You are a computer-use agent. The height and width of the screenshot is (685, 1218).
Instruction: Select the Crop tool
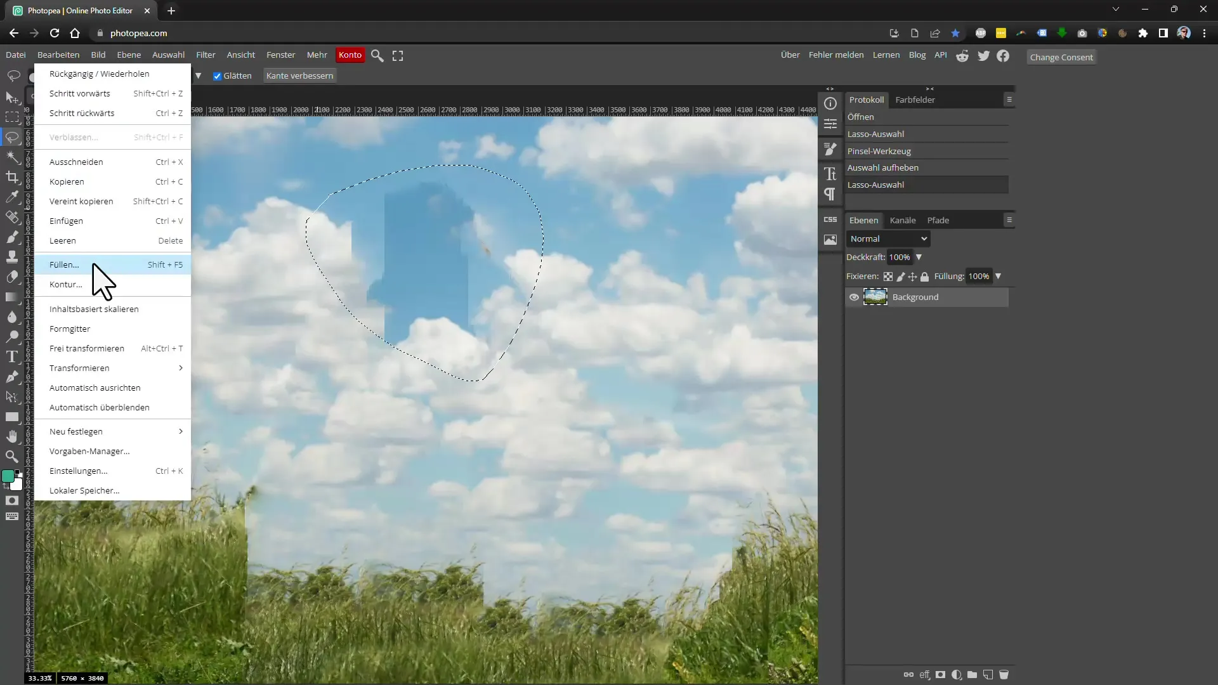12,177
